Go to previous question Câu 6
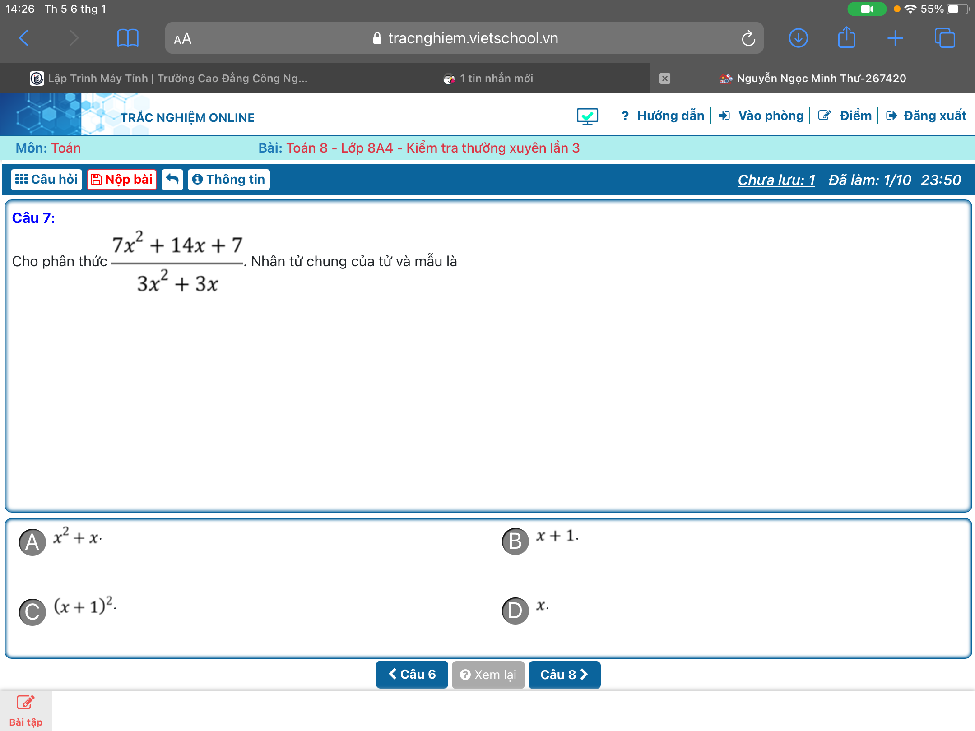 (x=412, y=675)
